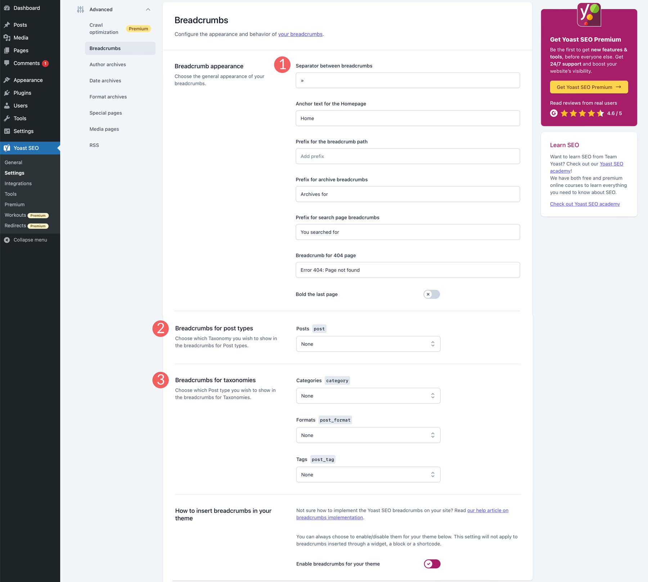The image size is (648, 582).
Task: Click the Users person icon
Action: click(x=7, y=105)
